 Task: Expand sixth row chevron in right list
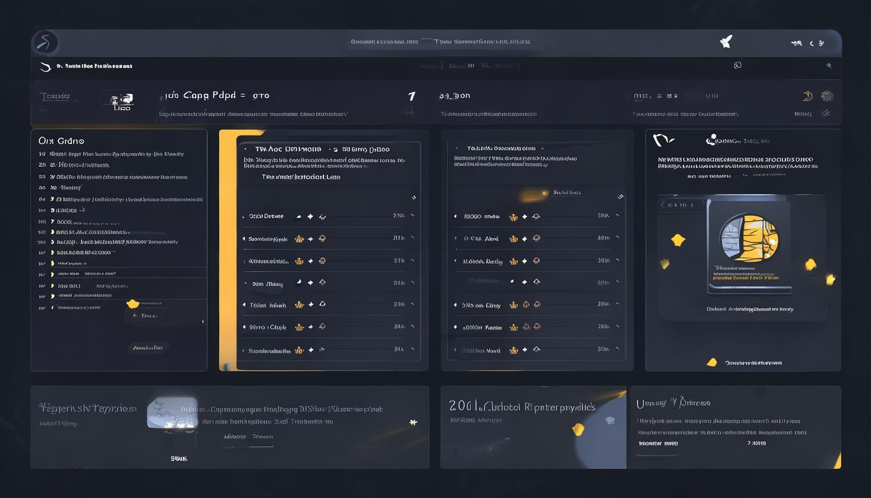[x=617, y=327]
